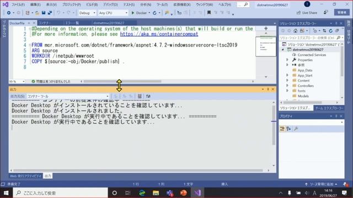
Task: Open the notification center icon
Action: click(x=344, y=193)
